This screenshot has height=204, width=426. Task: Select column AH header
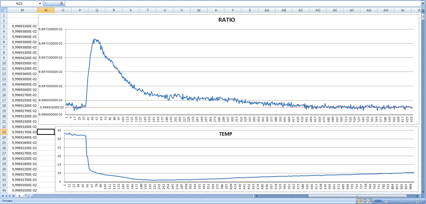386,10
